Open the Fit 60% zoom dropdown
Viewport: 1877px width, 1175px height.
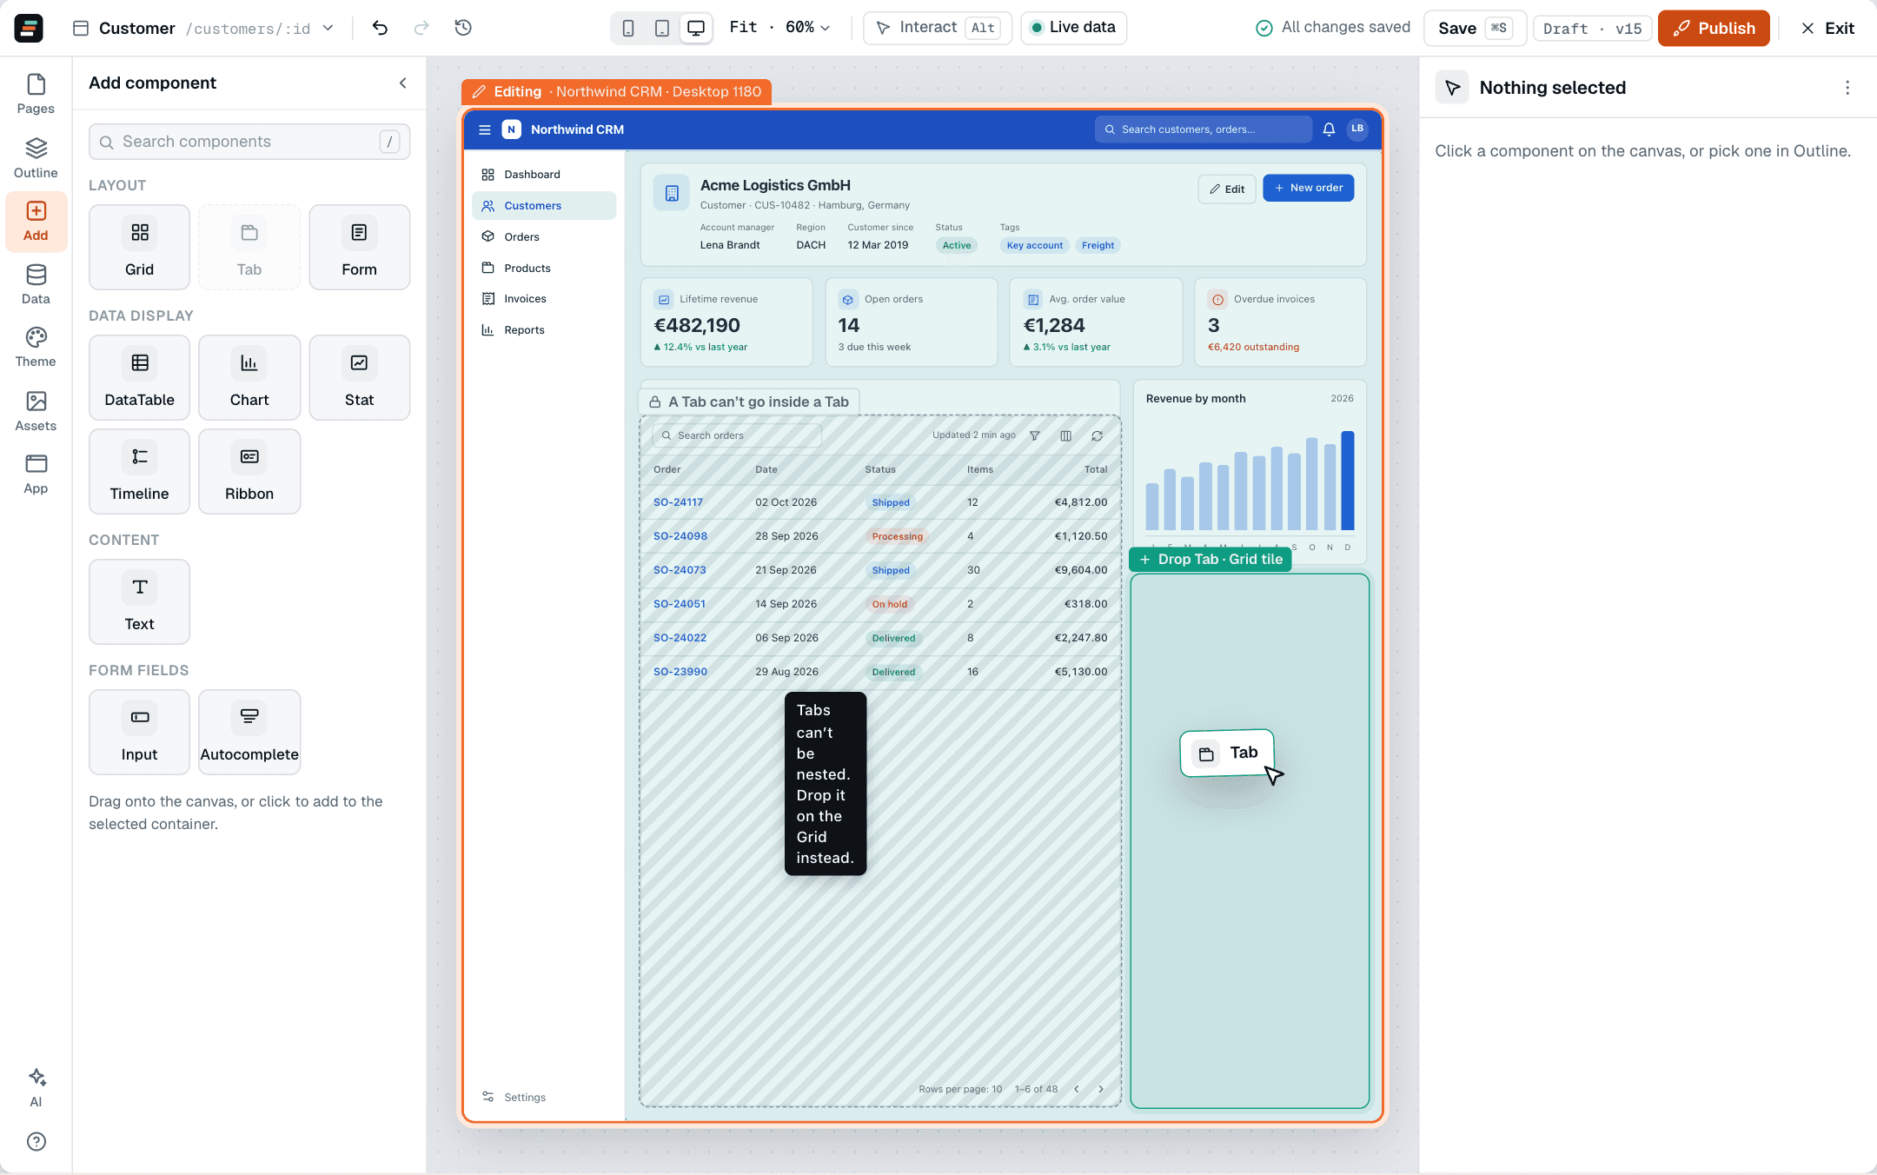coord(779,28)
